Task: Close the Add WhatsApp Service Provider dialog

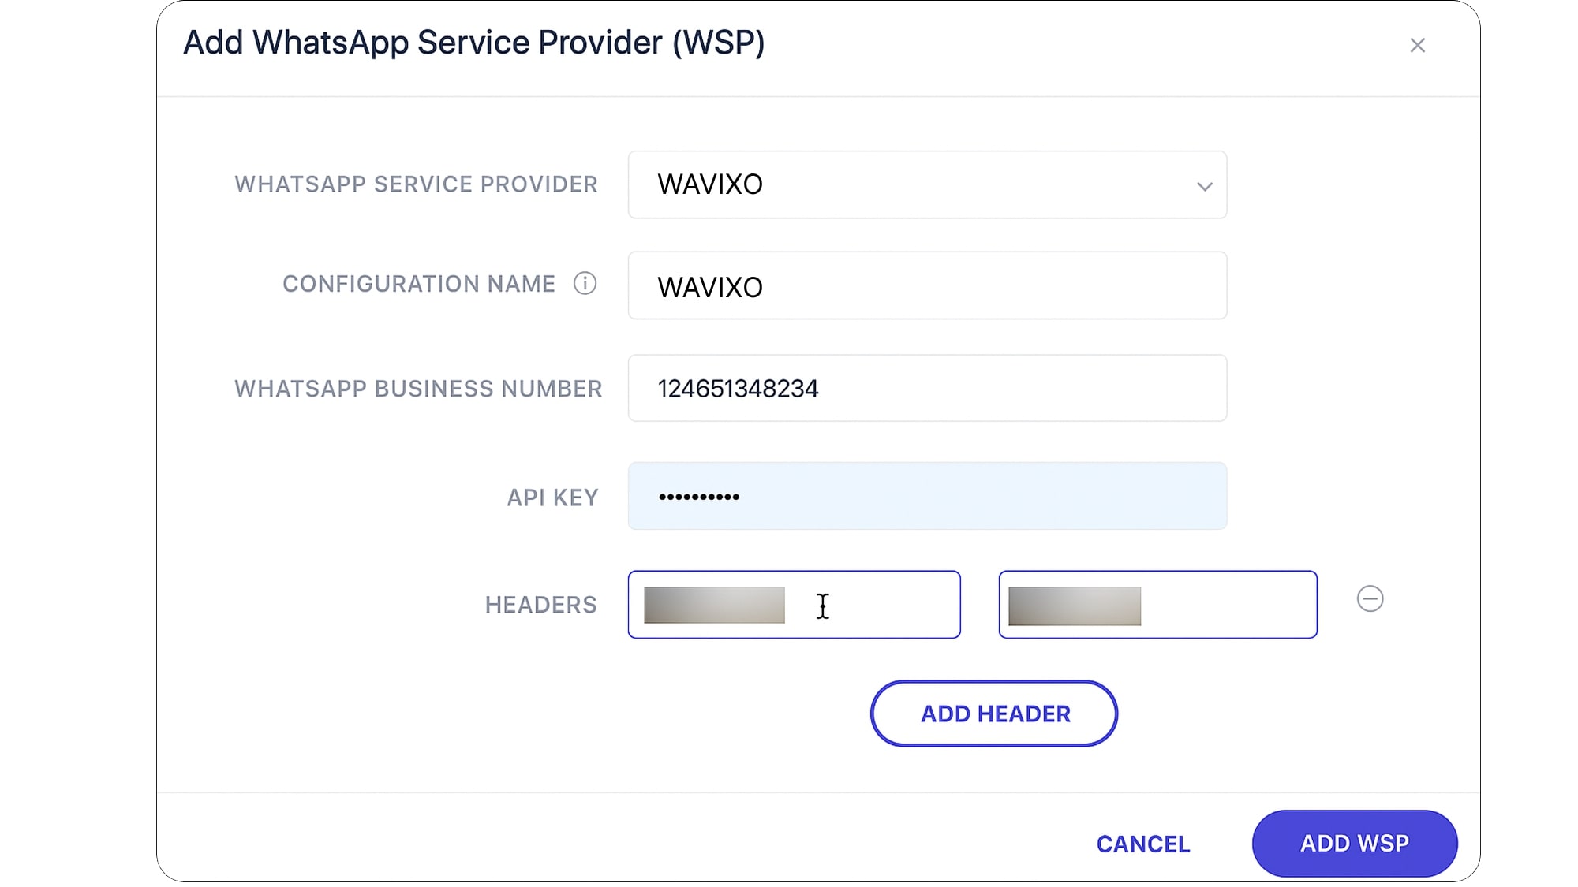Action: [x=1417, y=46]
